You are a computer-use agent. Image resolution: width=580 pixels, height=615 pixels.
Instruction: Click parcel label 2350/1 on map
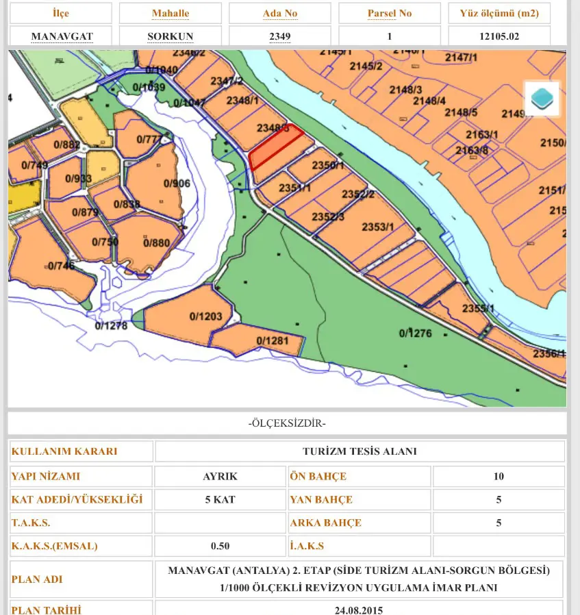click(328, 165)
